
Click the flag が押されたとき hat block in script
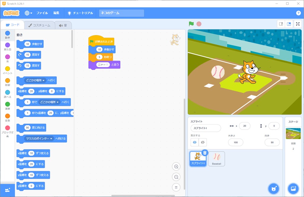tap(101, 41)
